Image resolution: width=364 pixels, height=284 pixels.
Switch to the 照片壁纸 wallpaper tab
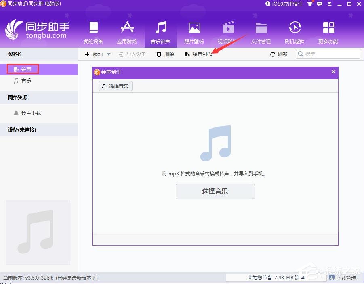pos(194,32)
